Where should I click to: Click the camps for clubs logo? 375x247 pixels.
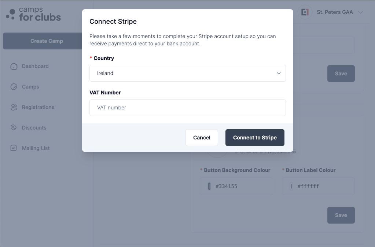point(33,14)
